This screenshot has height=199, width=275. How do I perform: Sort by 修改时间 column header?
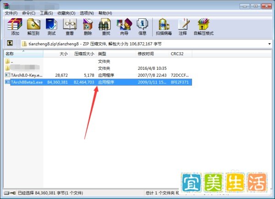pyautogui.click(x=152, y=54)
